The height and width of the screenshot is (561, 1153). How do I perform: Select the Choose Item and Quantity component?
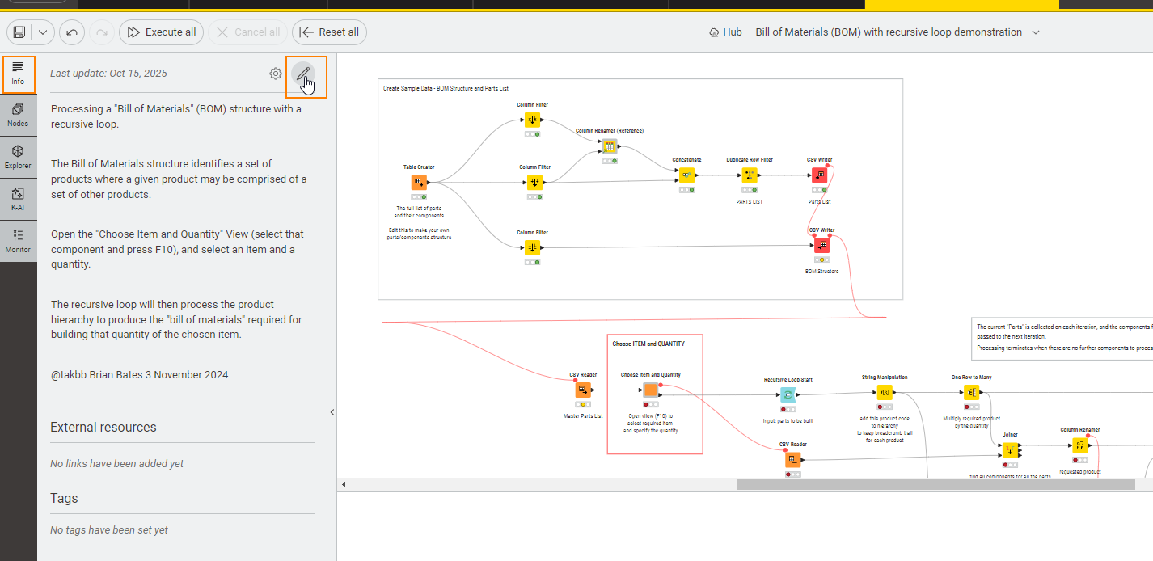651,390
